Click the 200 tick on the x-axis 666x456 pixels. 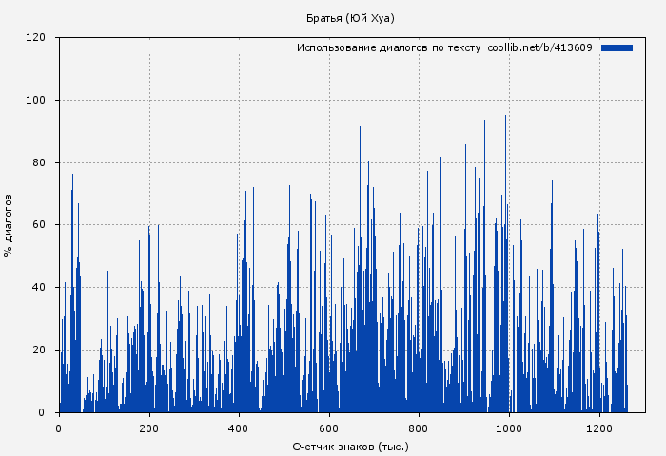(x=148, y=428)
